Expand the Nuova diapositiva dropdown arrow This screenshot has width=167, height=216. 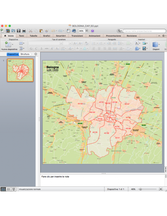[13, 44]
